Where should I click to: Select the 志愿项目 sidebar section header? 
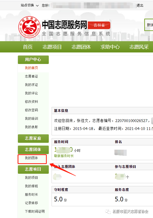pyautogui.click(x=33, y=169)
